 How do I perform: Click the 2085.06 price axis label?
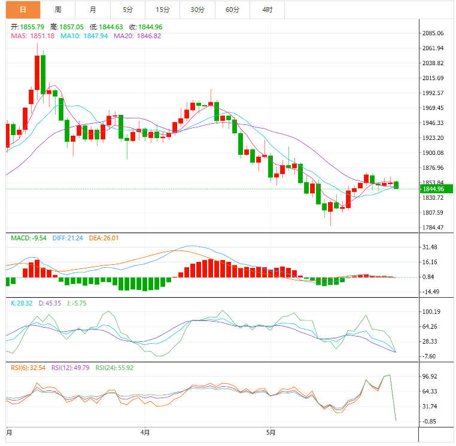(x=433, y=33)
